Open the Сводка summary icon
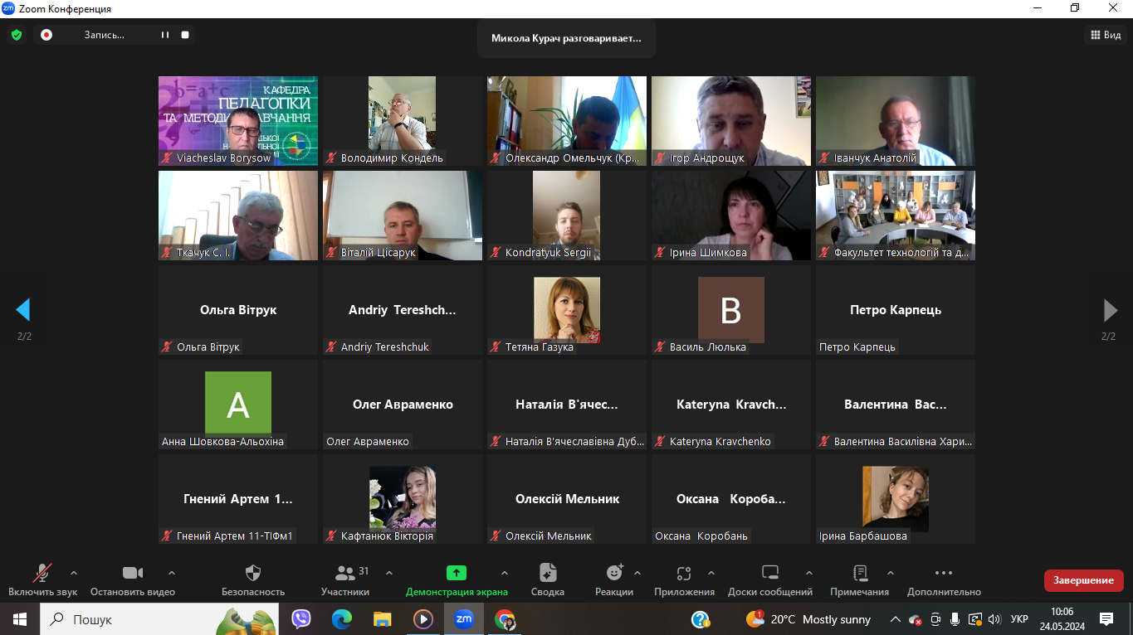This screenshot has height=635, width=1133. 548,574
